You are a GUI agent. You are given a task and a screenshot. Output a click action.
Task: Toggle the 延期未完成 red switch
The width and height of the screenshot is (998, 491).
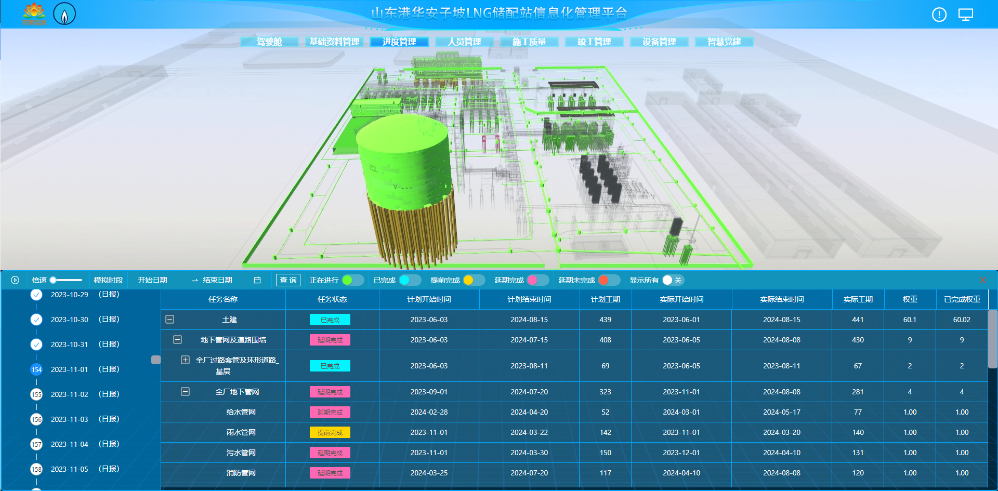[x=609, y=280]
